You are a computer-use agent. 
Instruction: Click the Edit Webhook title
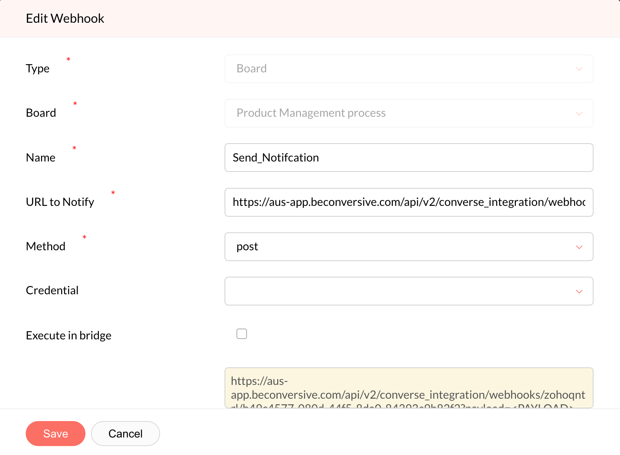tap(65, 18)
